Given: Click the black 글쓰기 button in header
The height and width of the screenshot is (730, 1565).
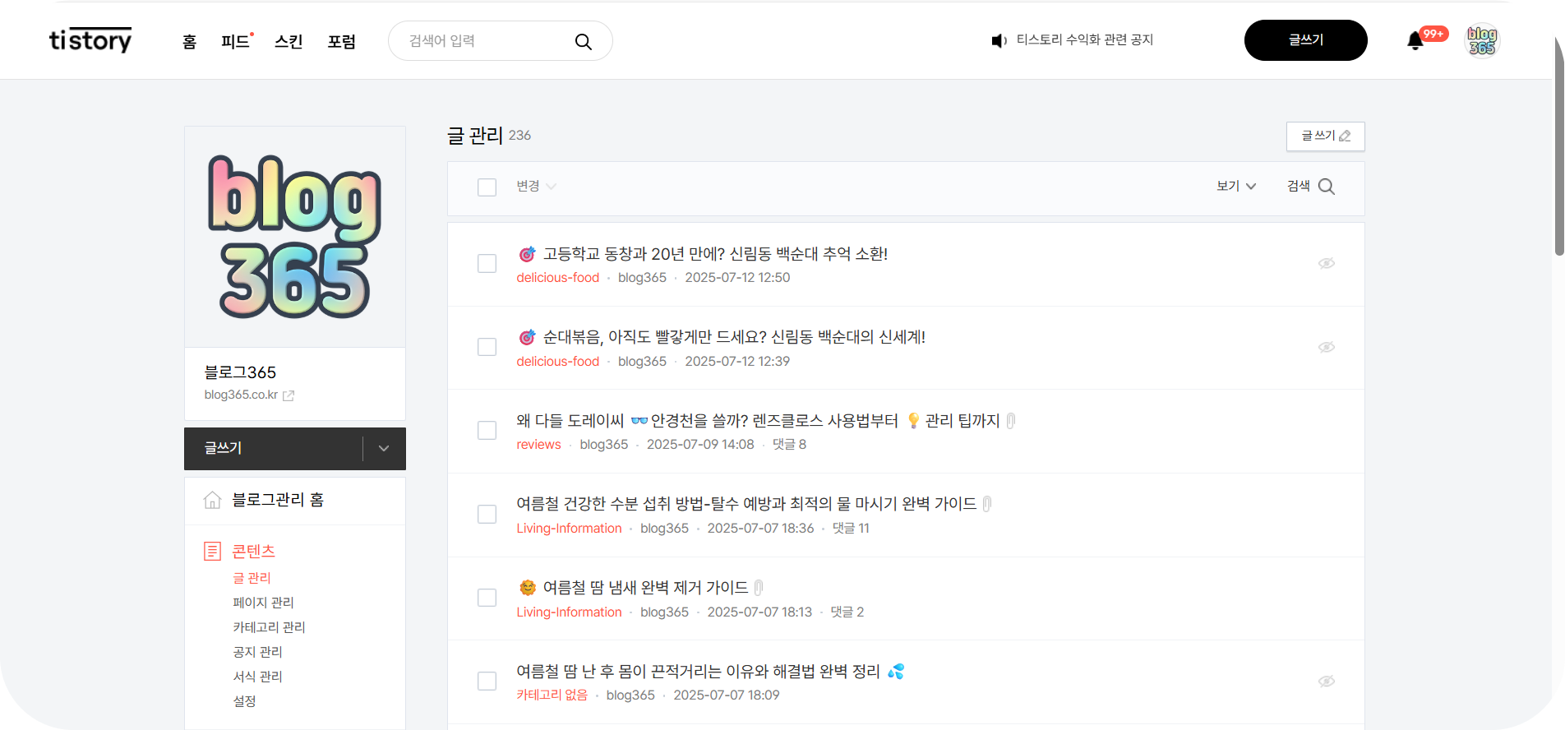Looking at the screenshot, I should pyautogui.click(x=1305, y=40).
